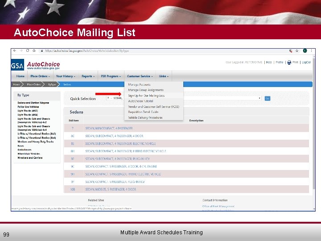Select Wheelchair Vehicles category
This screenshot has width=321, height=241.
tap(29, 154)
